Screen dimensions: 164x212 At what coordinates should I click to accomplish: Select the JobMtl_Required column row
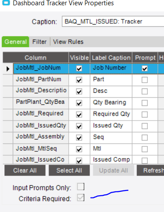coord(41,115)
